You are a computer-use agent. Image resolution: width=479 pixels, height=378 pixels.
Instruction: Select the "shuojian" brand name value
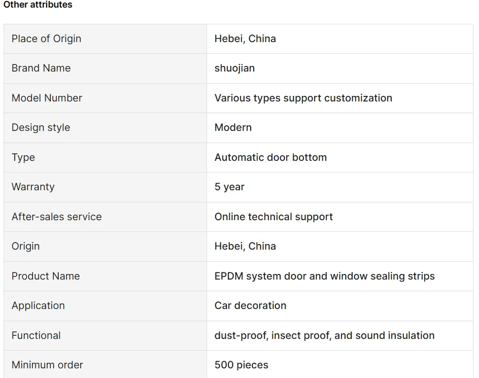[x=234, y=68]
